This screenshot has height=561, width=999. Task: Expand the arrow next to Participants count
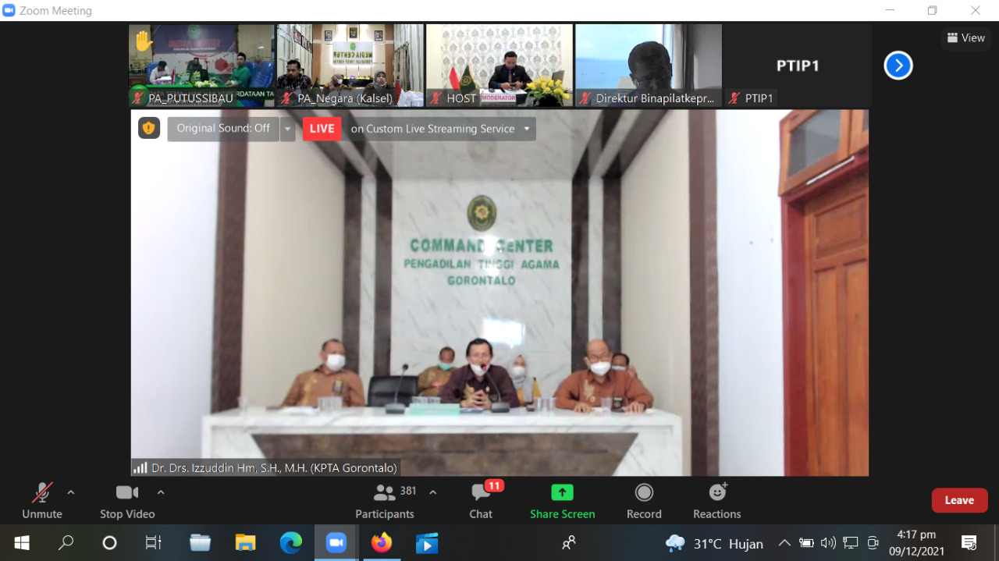point(433,492)
